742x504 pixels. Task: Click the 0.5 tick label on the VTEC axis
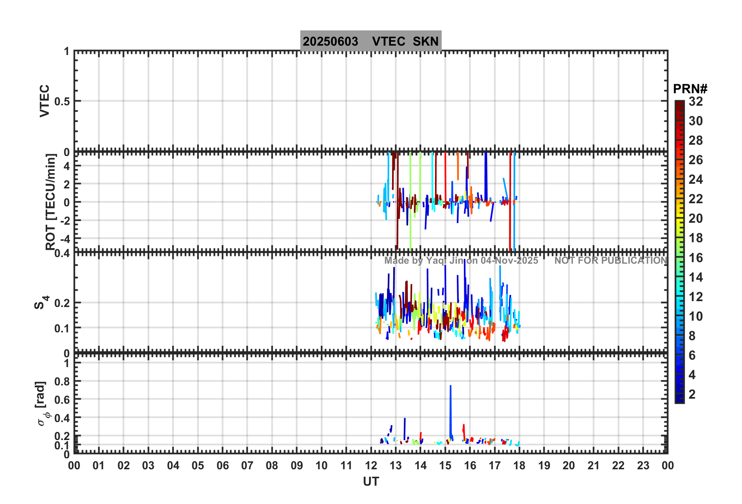pos(62,101)
